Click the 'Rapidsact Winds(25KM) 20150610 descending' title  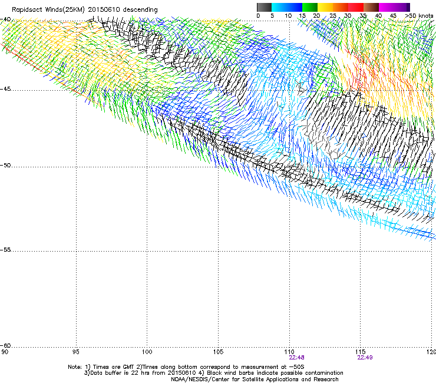click(84, 10)
